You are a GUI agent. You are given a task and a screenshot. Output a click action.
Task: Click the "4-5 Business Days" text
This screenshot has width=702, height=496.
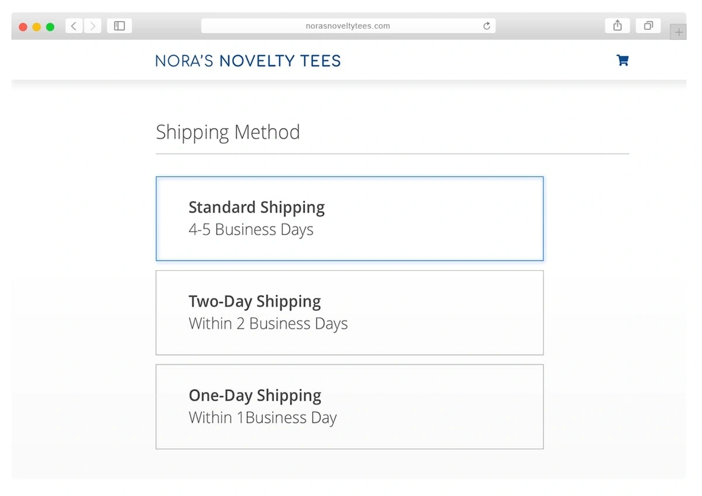click(x=251, y=230)
